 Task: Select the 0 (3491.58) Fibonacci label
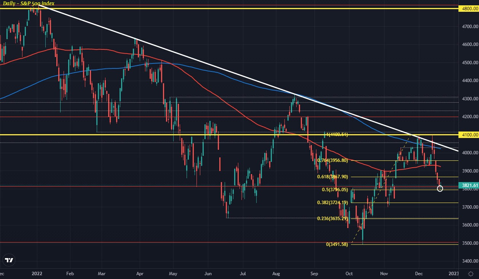tap(337, 245)
